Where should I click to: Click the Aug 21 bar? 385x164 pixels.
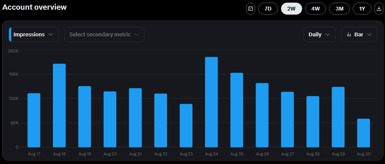135,118
